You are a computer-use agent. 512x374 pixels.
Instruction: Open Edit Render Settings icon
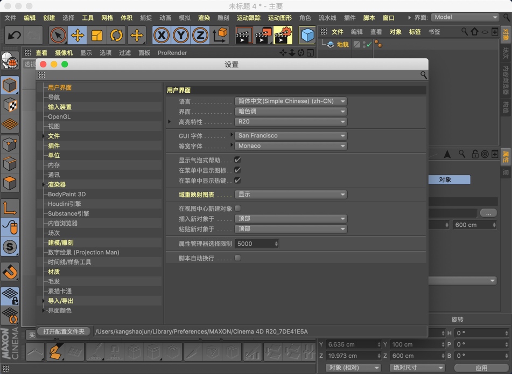click(283, 35)
